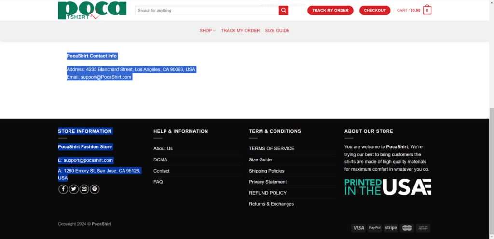Focus the Search for anything field
The height and width of the screenshot is (239, 494).
pyautogui.click(x=207, y=11)
